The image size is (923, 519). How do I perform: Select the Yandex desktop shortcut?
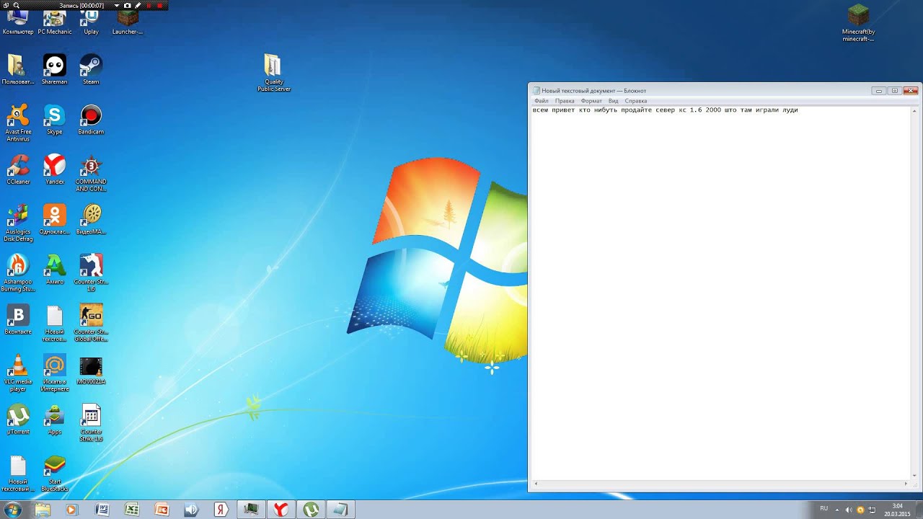54,169
